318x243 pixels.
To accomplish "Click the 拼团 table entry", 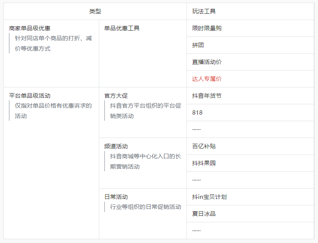I will point(198,45).
